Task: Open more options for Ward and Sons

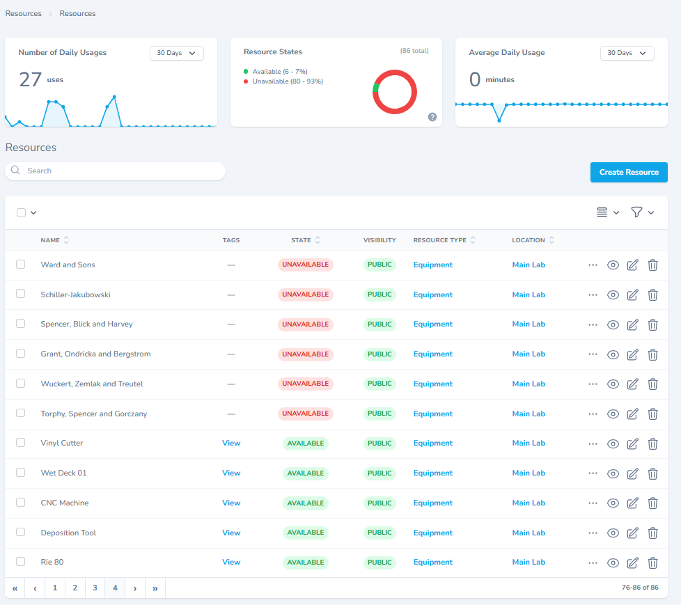Action: point(593,265)
